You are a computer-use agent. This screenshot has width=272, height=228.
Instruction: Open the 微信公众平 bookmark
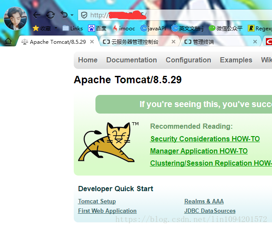click(226, 28)
